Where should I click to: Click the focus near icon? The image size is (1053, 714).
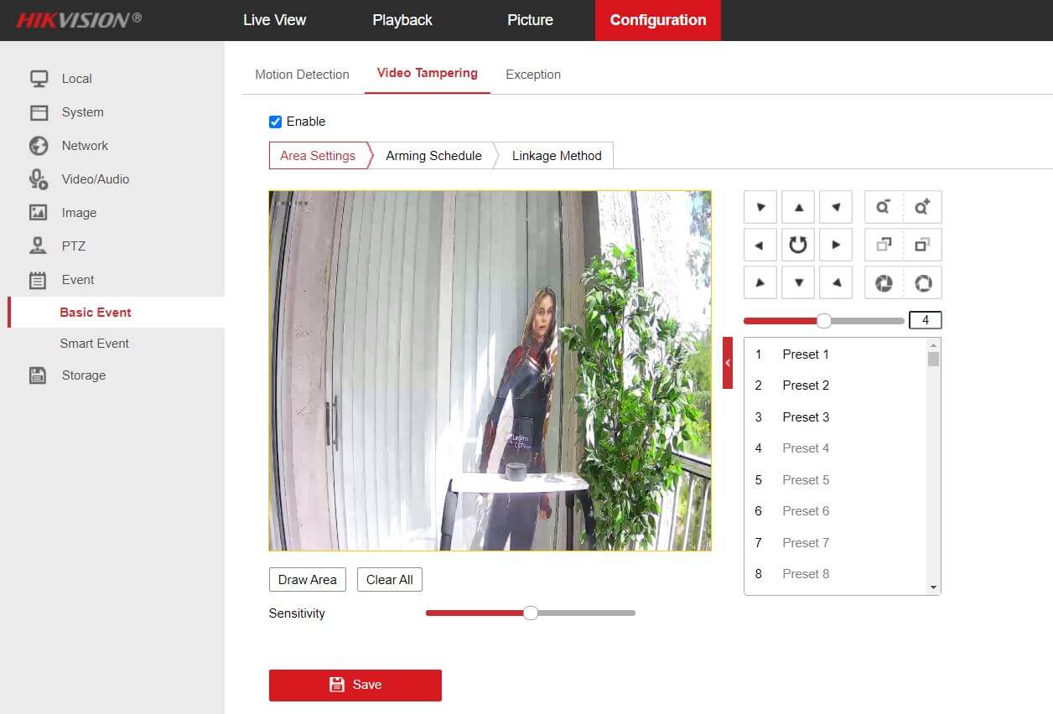(883, 245)
